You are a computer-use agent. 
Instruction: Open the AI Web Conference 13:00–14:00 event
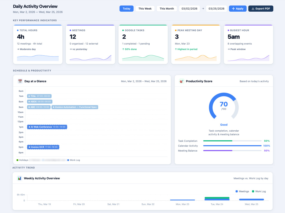point(47,127)
